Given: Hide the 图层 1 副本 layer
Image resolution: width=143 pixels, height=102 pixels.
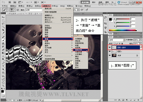Looking at the screenshot, I should [x=110, y=47].
